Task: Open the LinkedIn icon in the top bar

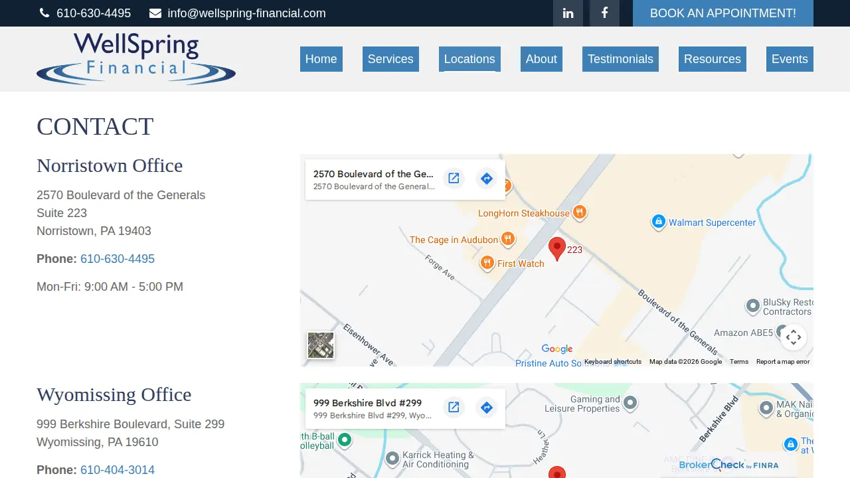Action: [x=568, y=13]
